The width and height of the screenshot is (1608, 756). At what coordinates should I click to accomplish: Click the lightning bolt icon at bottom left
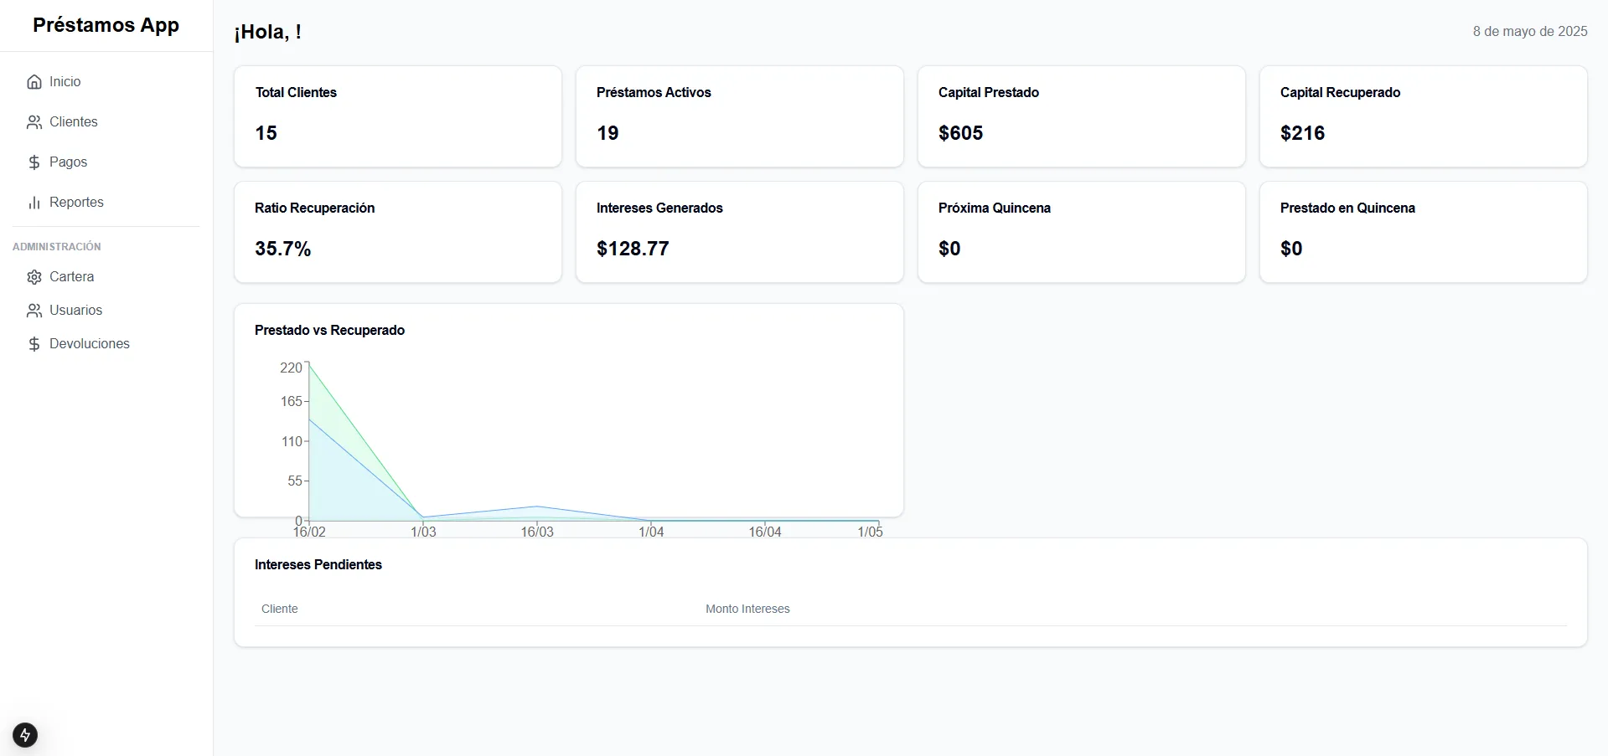tap(24, 734)
